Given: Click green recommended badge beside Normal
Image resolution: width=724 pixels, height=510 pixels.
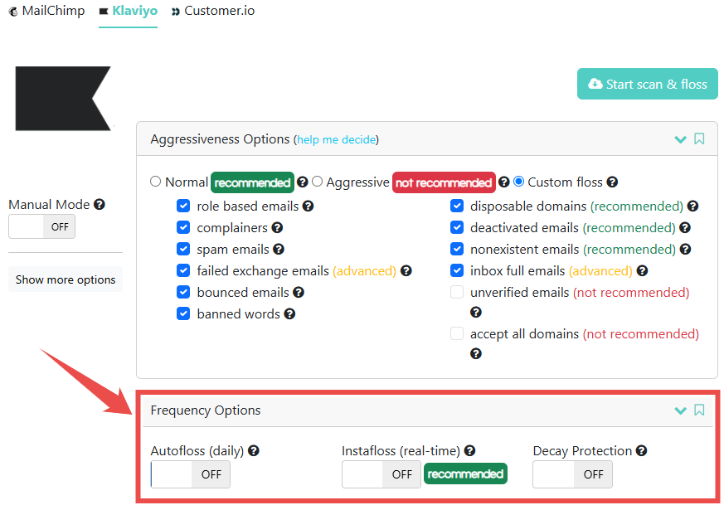Looking at the screenshot, I should pos(253,182).
